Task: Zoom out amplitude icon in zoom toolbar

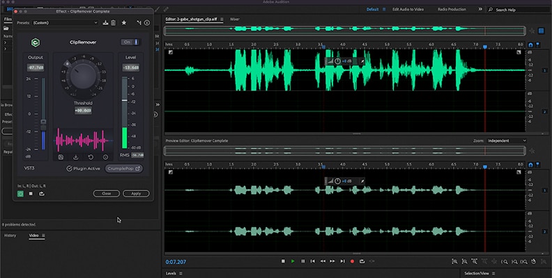Action: [464, 261]
